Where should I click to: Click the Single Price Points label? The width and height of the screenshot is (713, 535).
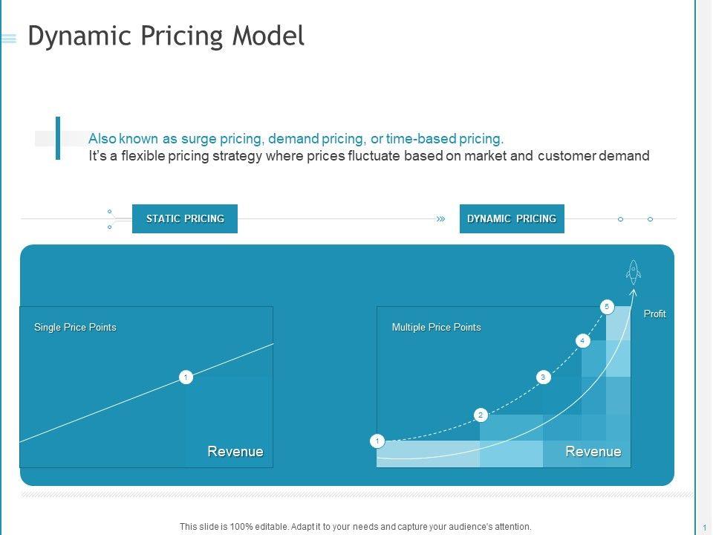[x=75, y=328]
